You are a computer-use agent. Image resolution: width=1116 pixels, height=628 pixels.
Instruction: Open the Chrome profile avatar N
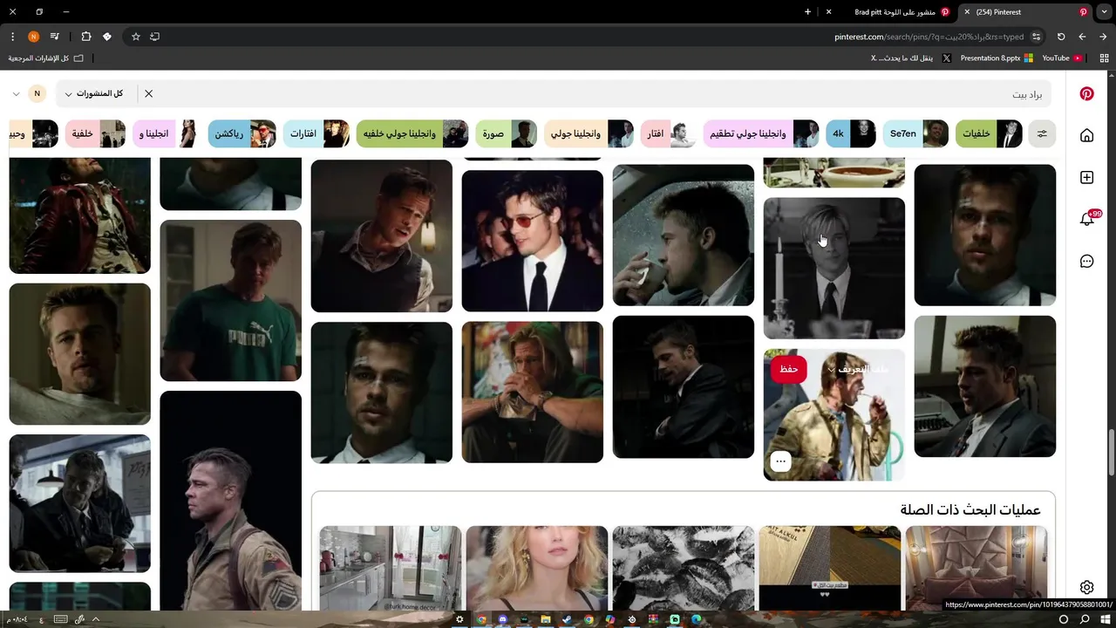(x=33, y=37)
